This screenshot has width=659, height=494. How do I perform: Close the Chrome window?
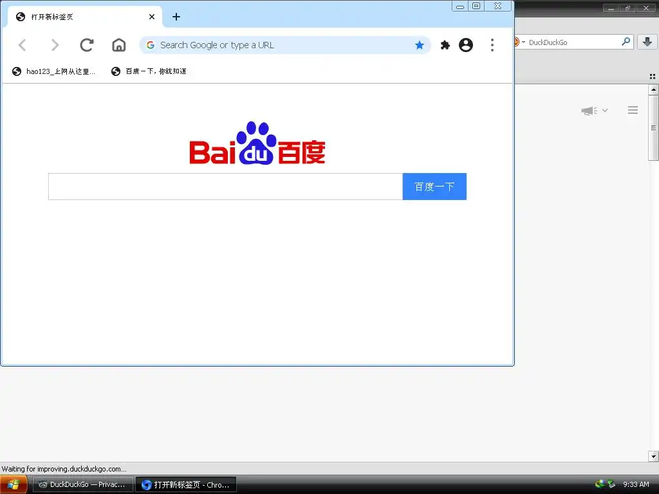coord(498,6)
